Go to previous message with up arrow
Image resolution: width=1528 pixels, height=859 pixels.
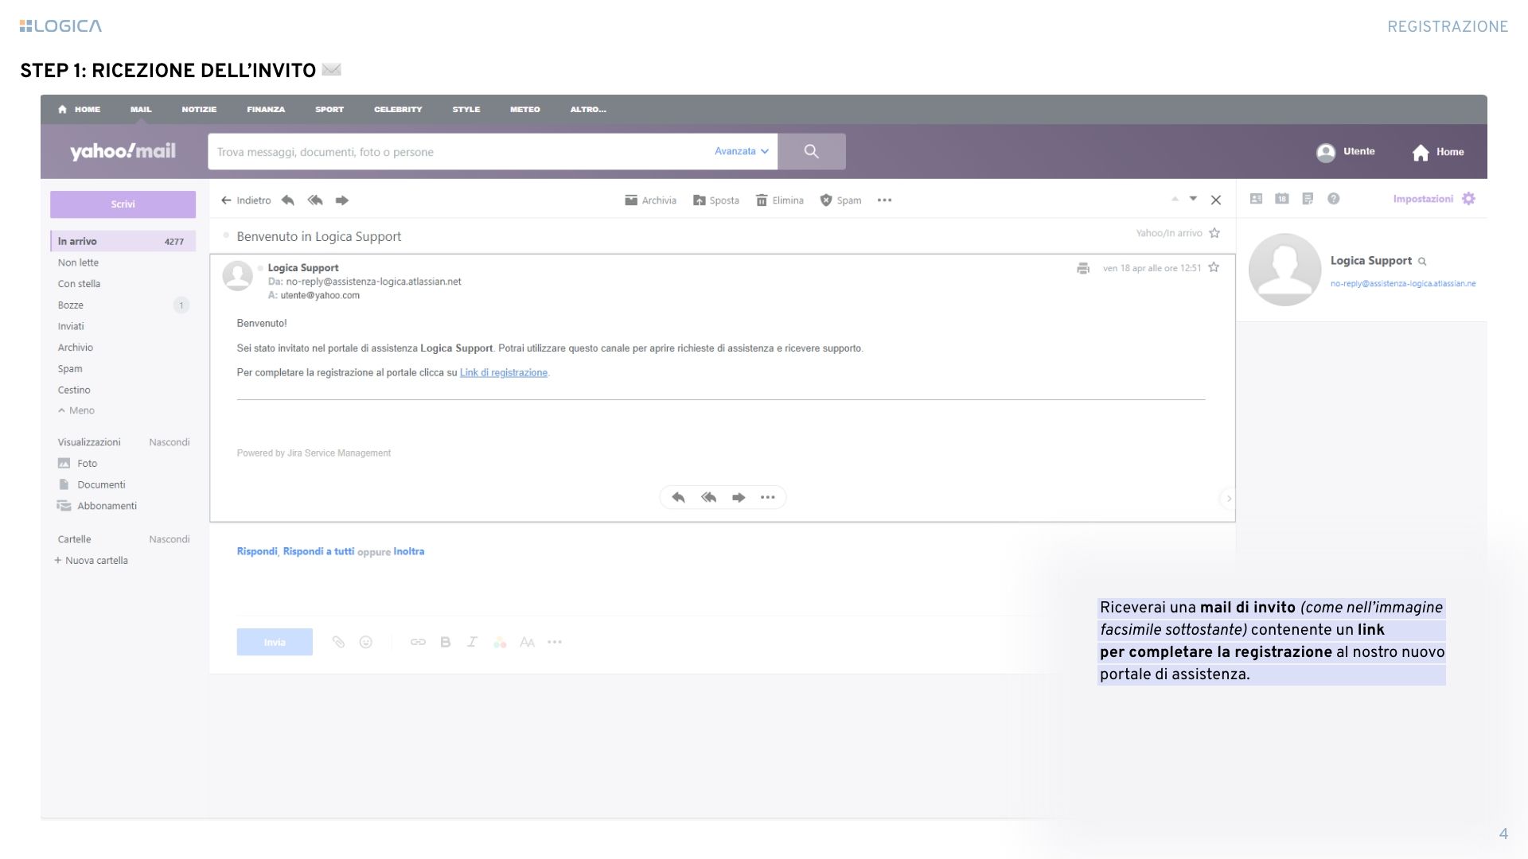(x=1175, y=199)
